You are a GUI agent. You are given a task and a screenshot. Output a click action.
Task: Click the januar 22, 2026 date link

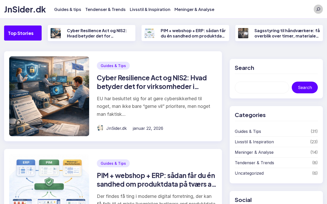tap(148, 128)
